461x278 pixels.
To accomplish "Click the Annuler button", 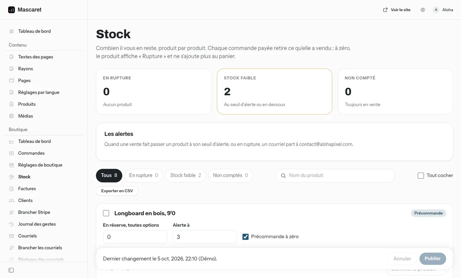I will coord(402,259).
